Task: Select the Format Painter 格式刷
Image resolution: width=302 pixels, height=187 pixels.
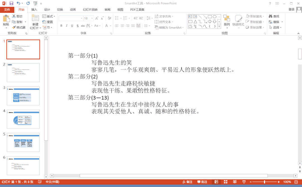Action: 19,28
